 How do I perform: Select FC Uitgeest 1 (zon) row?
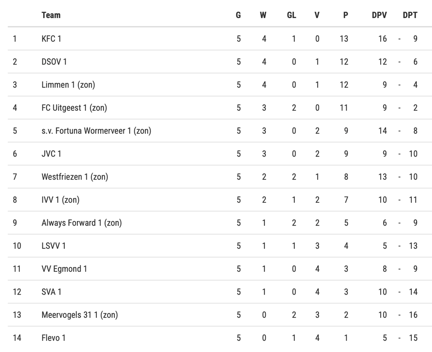[220, 108]
